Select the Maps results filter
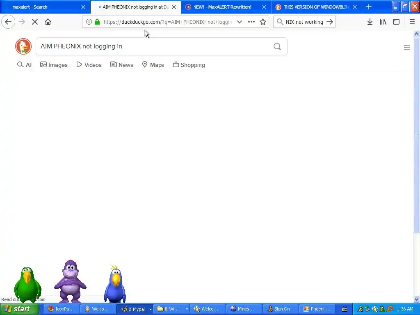Viewport: 420px width, 315px height. [153, 65]
